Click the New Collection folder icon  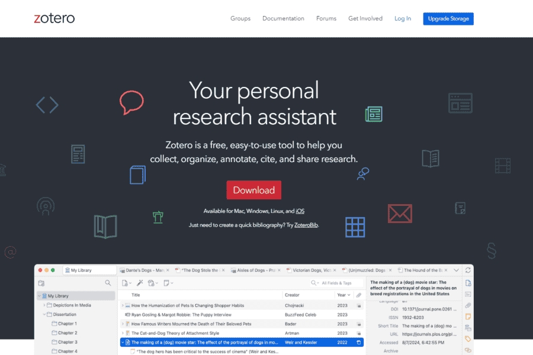click(41, 283)
